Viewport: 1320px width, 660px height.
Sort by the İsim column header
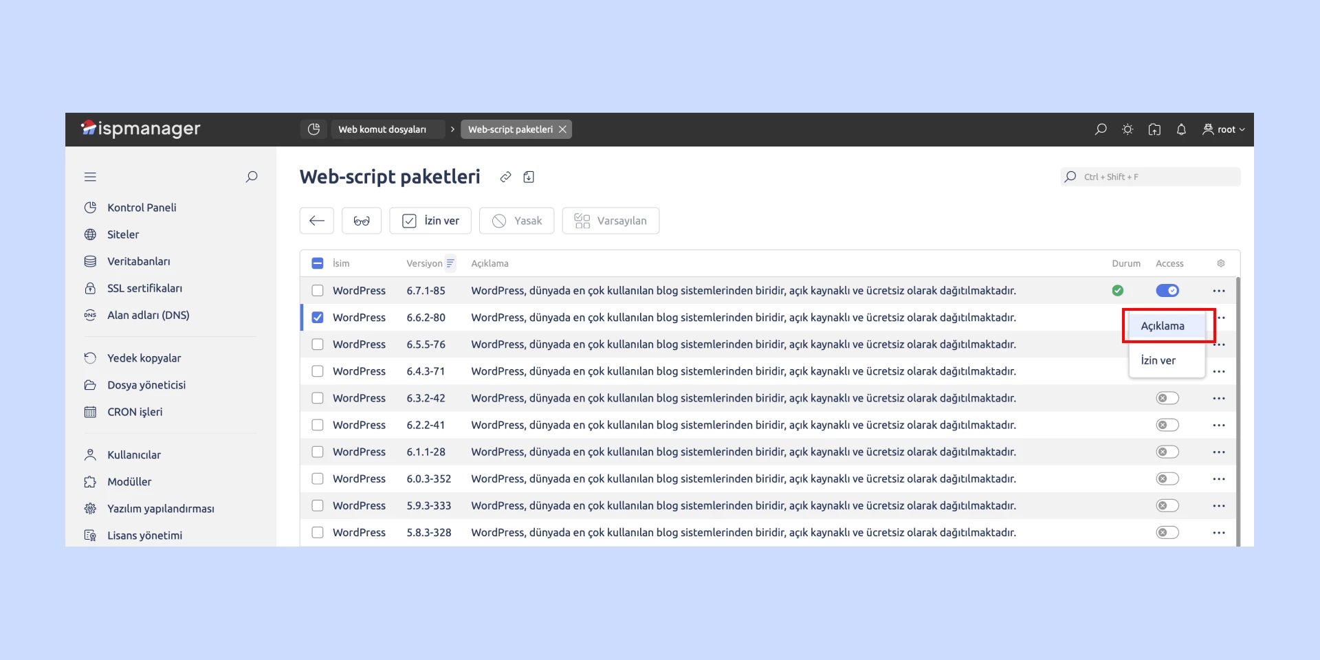click(x=341, y=263)
